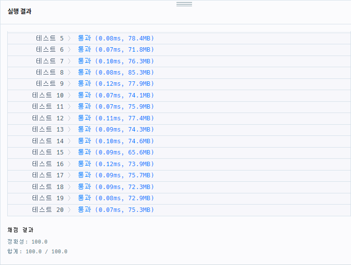This screenshot has width=351, height=265.
Task: Click the chevron next to 테스트 20
Action: [69, 210]
